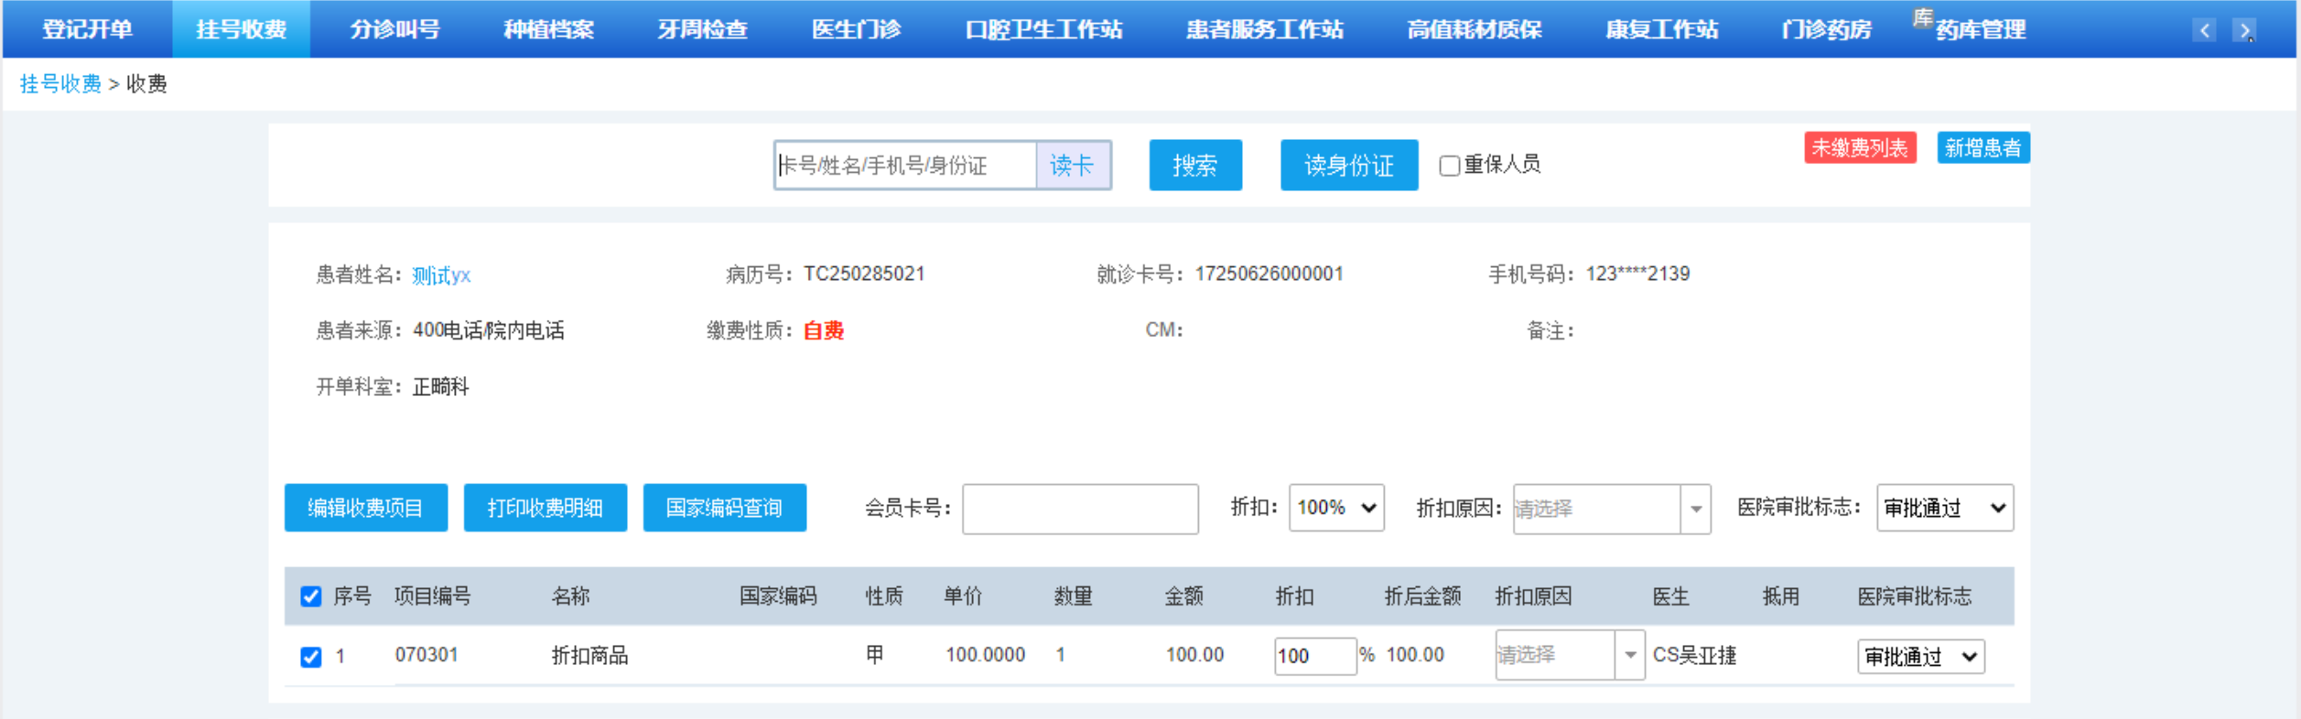Uncheck the select-all header checkbox
2301x719 pixels.
pos(311,596)
